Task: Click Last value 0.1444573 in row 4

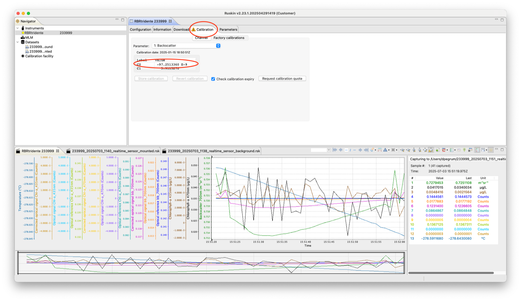Action: tap(463, 197)
